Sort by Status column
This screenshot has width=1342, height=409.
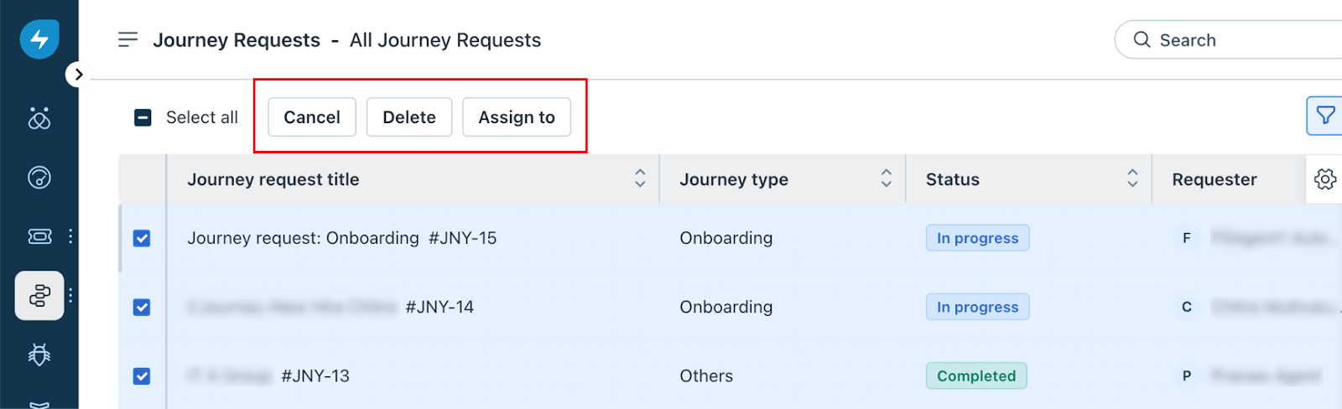point(1132,179)
